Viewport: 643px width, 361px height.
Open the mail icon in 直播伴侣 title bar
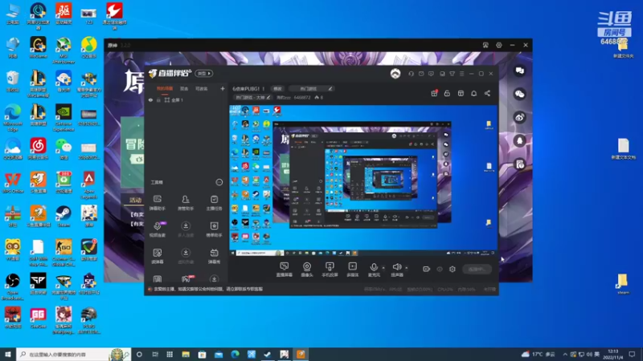click(x=421, y=74)
